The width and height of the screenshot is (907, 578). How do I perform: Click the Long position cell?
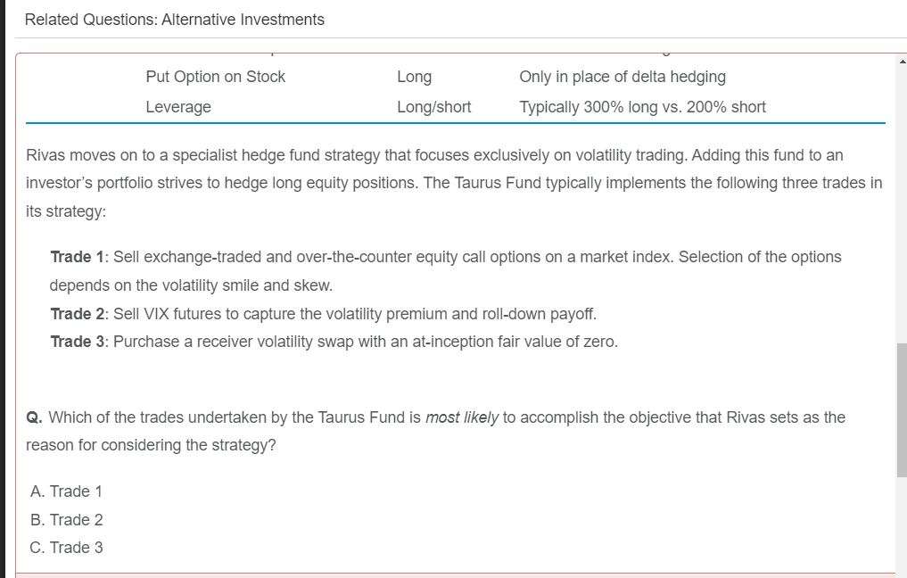[x=414, y=77]
